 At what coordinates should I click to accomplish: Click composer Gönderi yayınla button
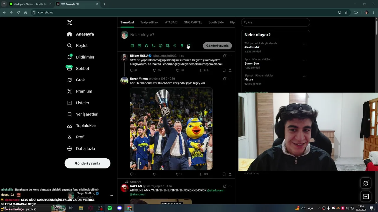[217, 46]
